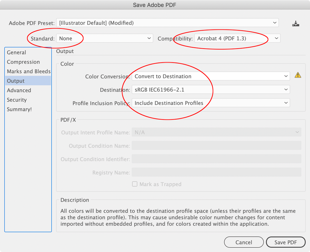This screenshot has width=310, height=252.
Task: Open the Summary! section in sidebar
Action: click(x=28, y=109)
